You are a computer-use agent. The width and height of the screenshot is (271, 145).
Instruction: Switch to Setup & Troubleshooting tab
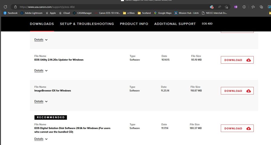tap(87, 24)
